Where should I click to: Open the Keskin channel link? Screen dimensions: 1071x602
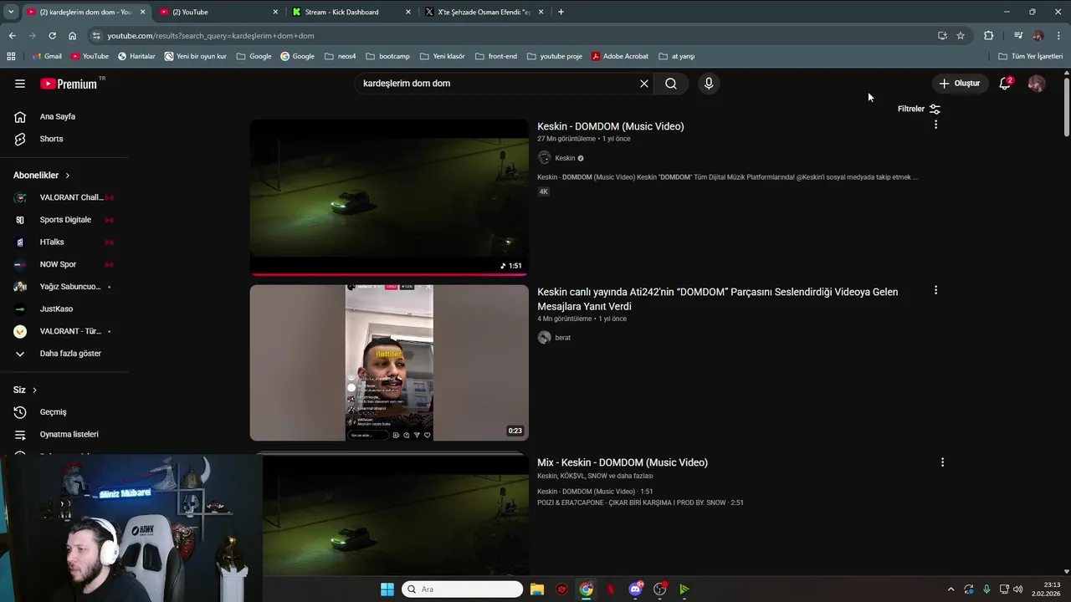point(565,158)
